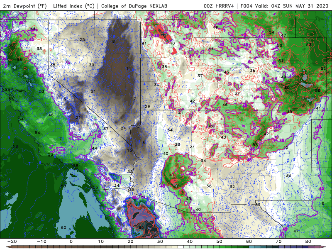Click the '00Z HRRRV4' model run label
332x249 pixels.
pos(219,6)
